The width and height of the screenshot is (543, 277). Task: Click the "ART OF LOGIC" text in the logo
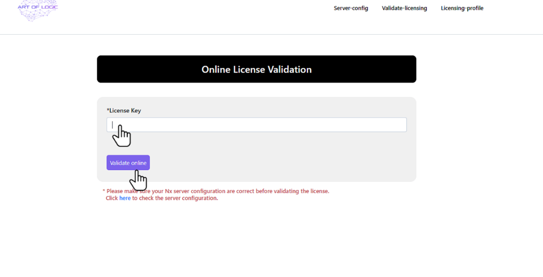pos(38,7)
